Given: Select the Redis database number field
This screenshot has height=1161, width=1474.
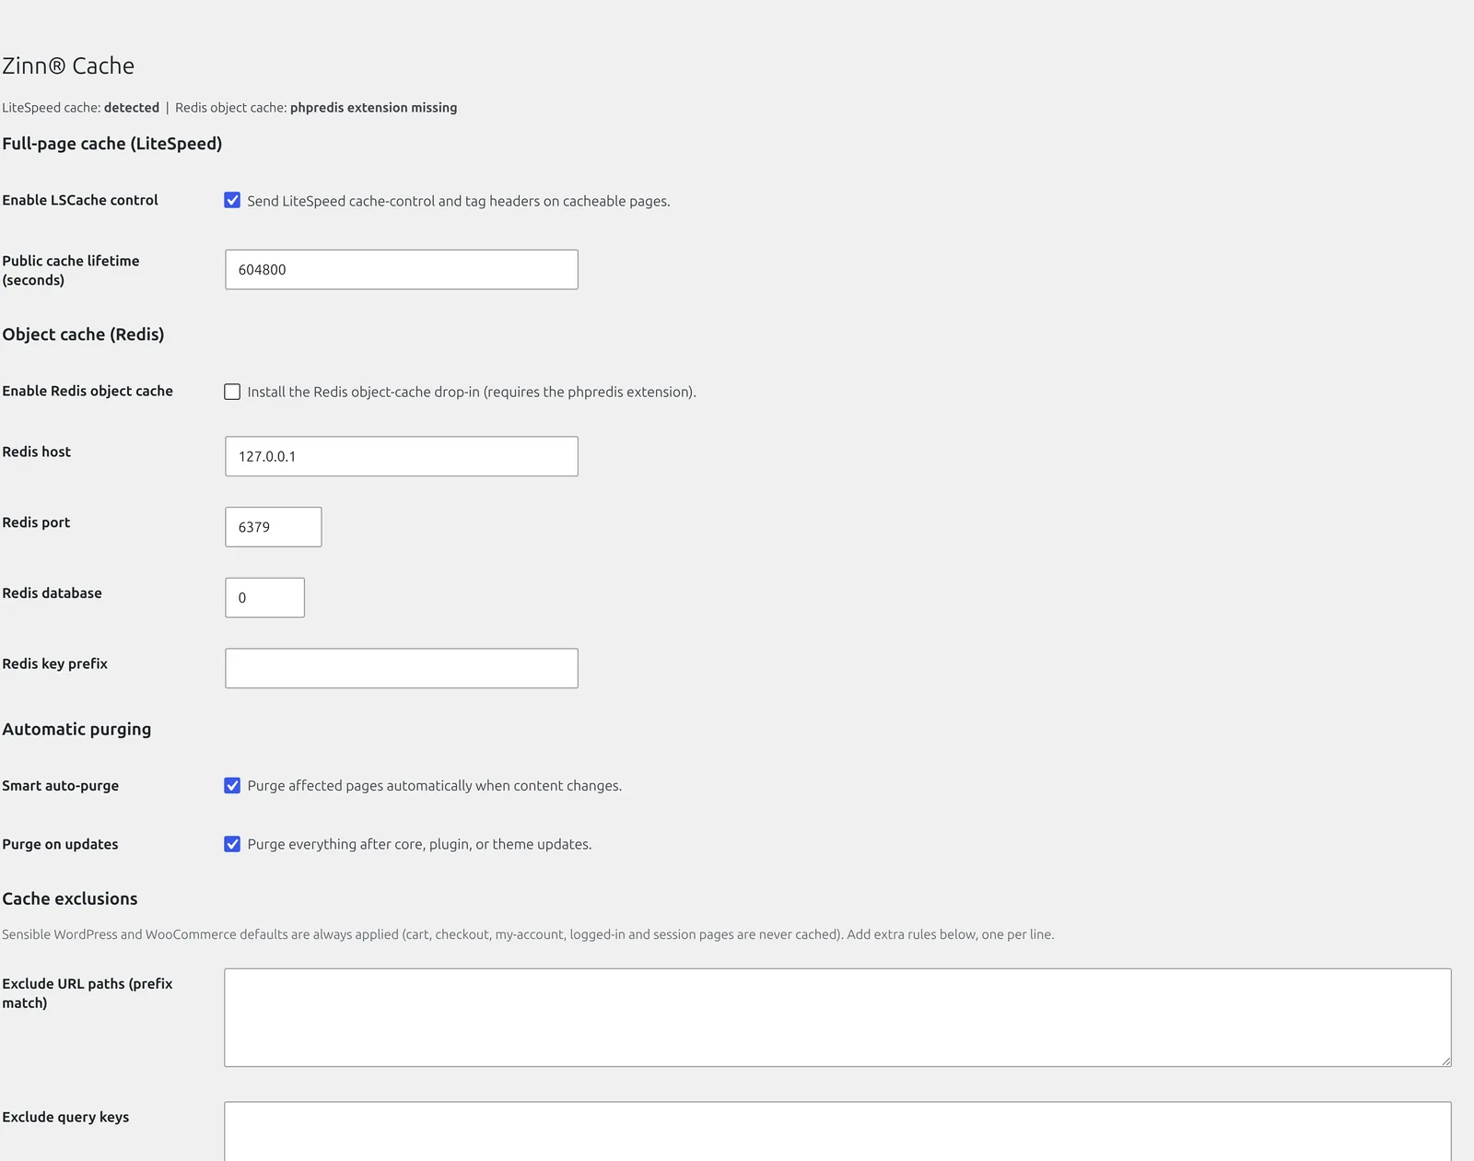Looking at the screenshot, I should (264, 597).
